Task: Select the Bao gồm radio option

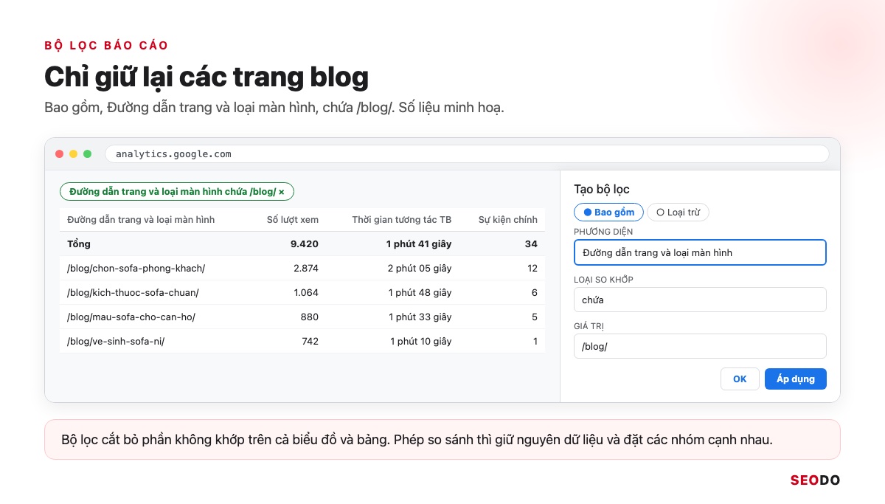Action: coord(608,213)
